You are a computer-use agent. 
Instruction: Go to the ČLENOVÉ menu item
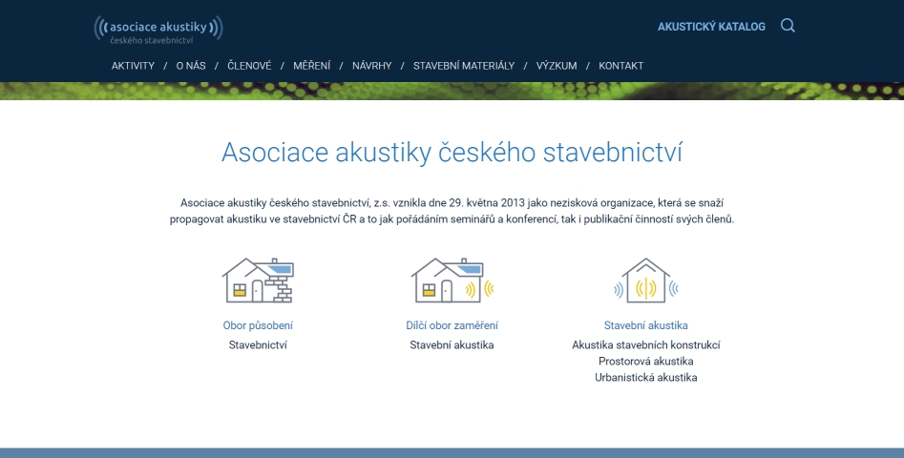(x=249, y=66)
